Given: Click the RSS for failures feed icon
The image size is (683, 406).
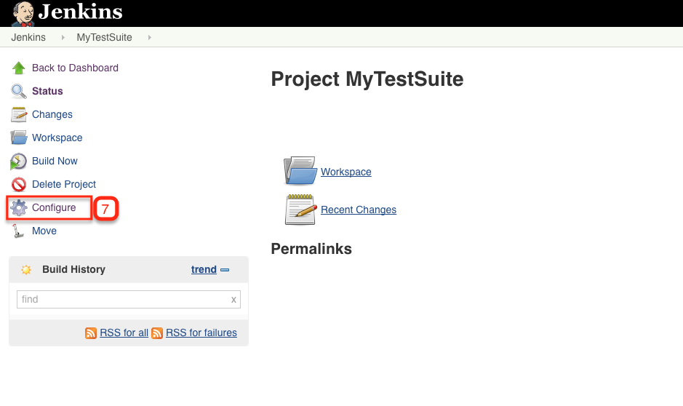Looking at the screenshot, I should 157,333.
